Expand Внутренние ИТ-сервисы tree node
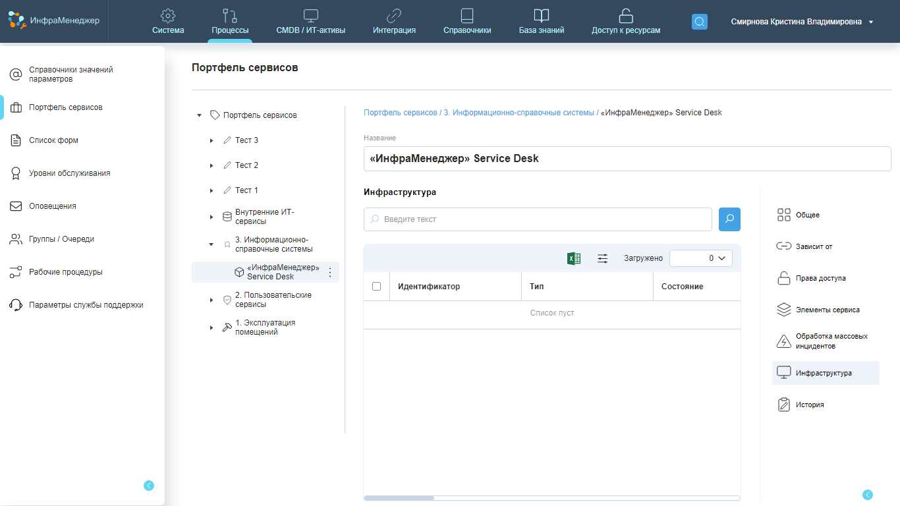 click(211, 217)
